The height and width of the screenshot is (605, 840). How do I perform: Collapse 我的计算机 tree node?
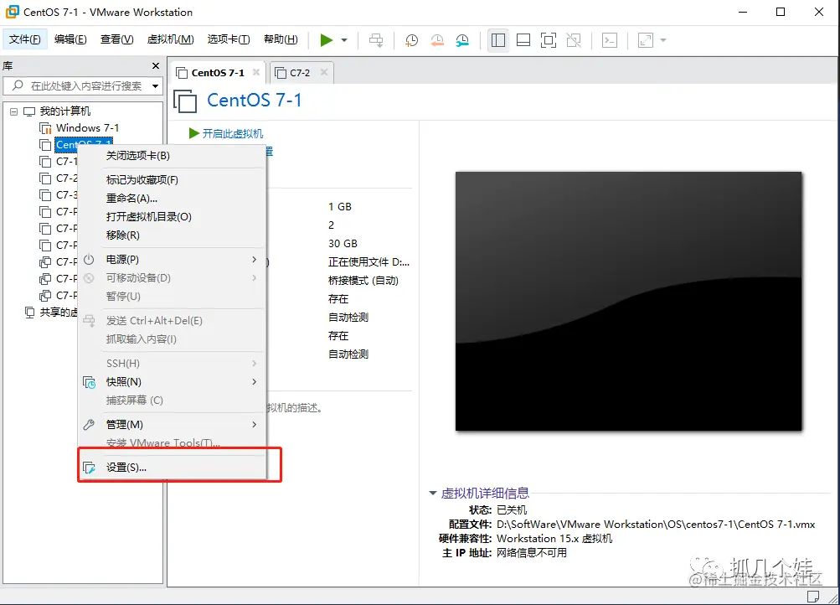tap(14, 111)
